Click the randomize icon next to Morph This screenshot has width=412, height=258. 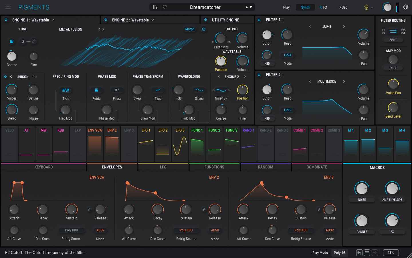(203, 29)
